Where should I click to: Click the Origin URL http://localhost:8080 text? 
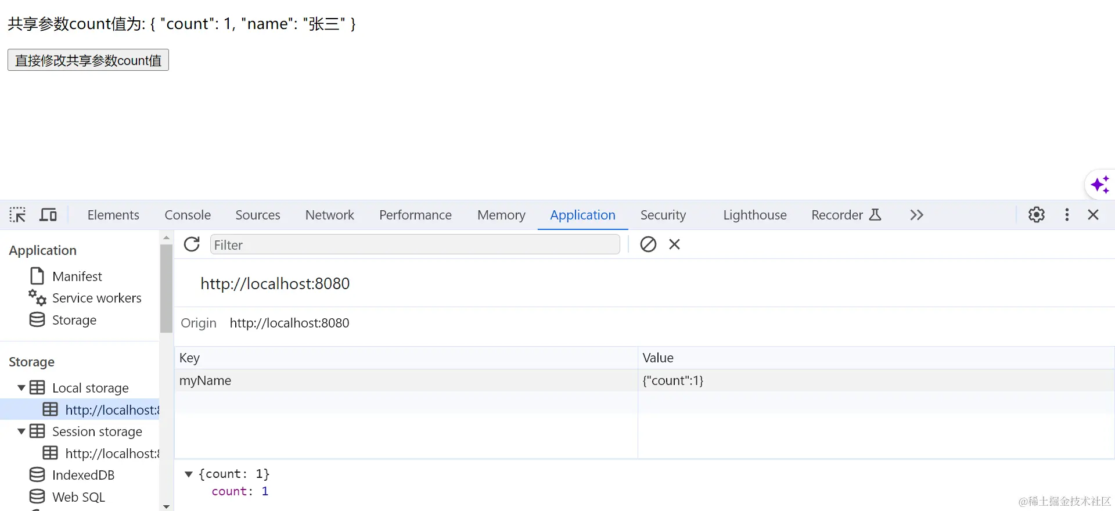click(x=289, y=323)
